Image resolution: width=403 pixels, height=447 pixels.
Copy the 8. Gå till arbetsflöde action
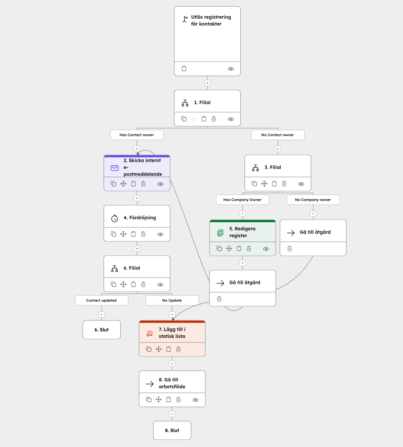(149, 400)
